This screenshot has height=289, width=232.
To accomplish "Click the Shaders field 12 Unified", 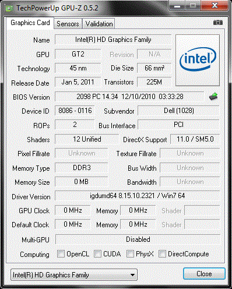I will 87,139.
